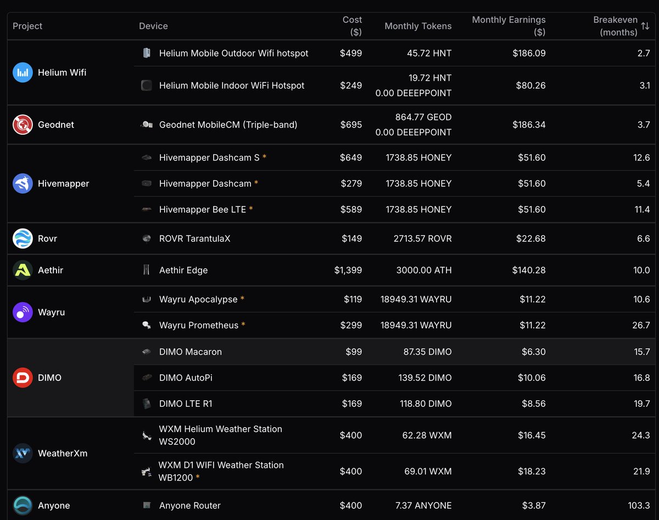Image resolution: width=659 pixels, height=520 pixels.
Task: Click the Device column header
Action: click(153, 26)
